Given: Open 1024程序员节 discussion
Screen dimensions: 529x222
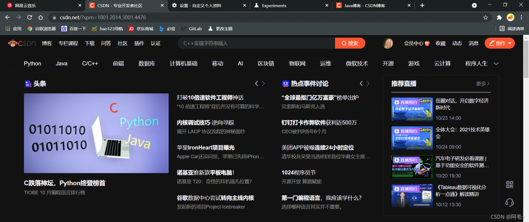Looking at the screenshot, I should 298,172.
